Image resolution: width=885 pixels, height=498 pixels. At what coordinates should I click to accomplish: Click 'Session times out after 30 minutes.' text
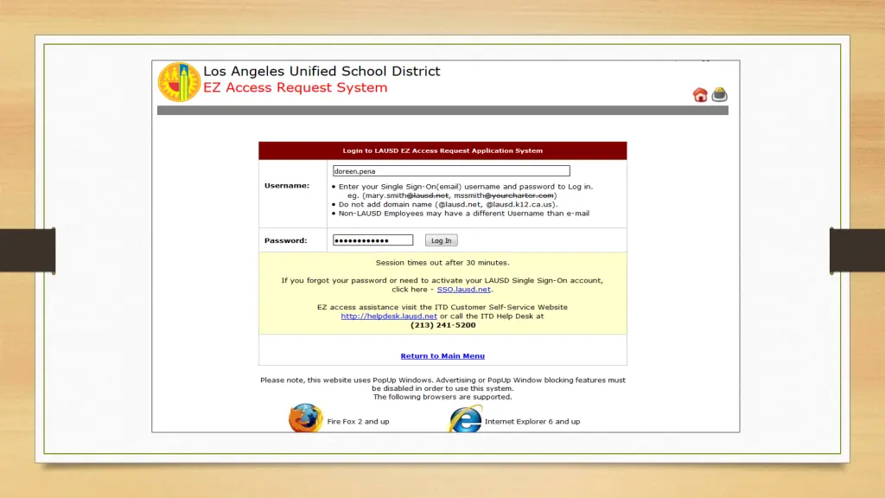(x=442, y=263)
